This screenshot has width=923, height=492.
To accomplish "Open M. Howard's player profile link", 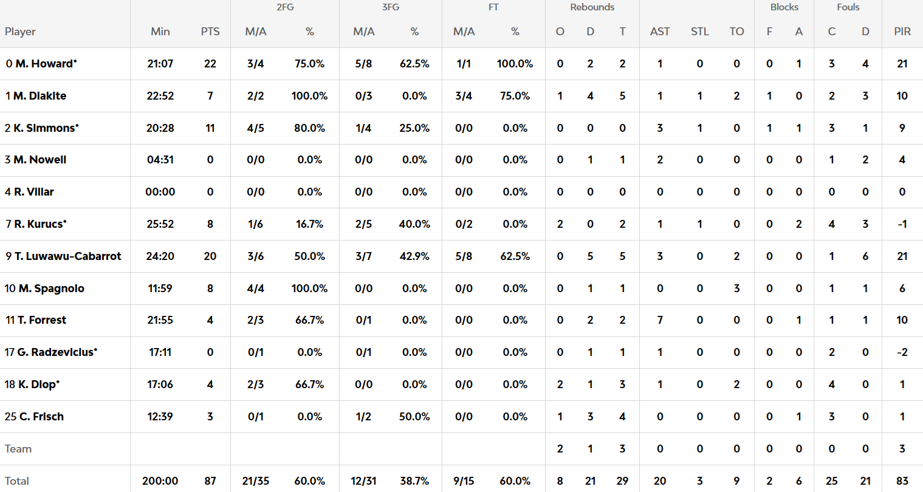I will point(46,64).
